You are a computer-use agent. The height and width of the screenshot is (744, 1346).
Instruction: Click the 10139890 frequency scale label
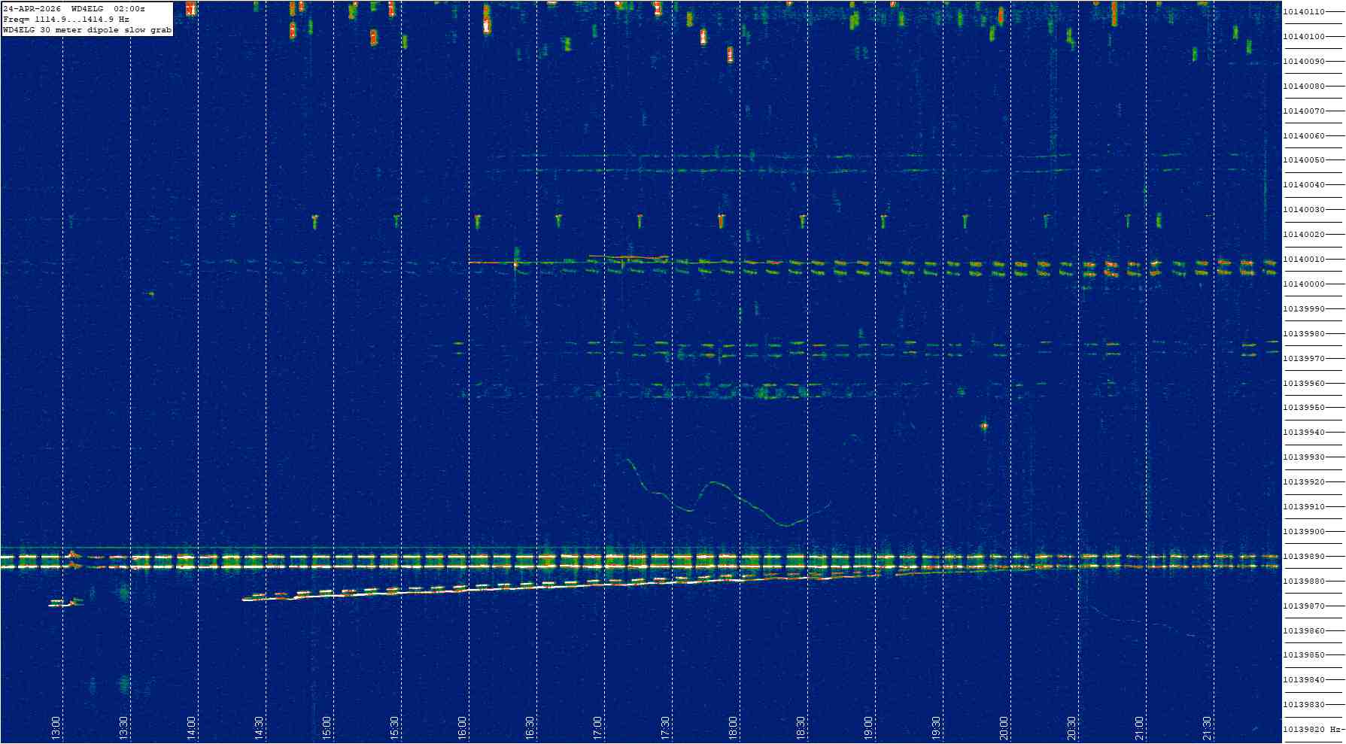click(x=1304, y=557)
